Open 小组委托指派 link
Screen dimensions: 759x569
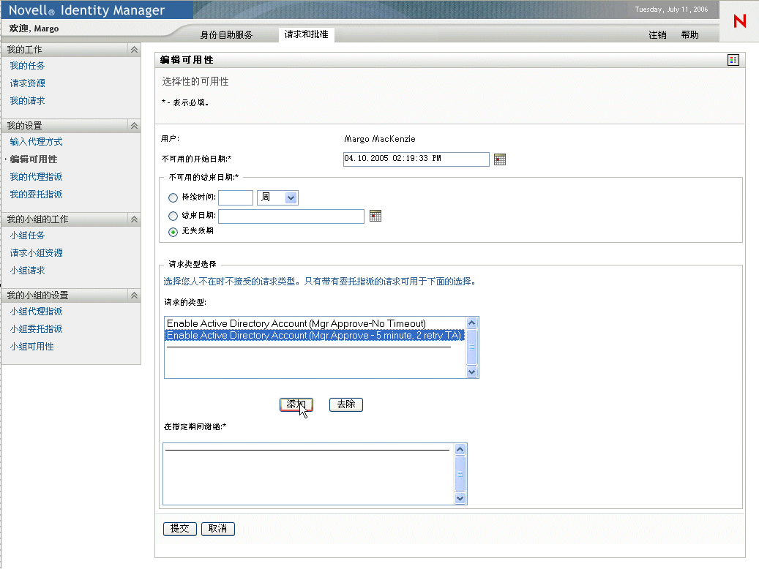pos(37,329)
